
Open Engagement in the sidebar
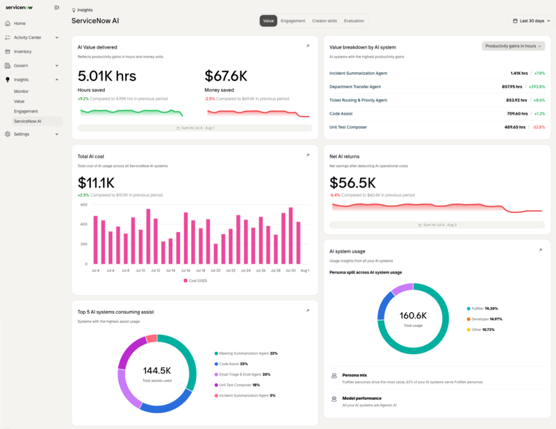pos(26,111)
